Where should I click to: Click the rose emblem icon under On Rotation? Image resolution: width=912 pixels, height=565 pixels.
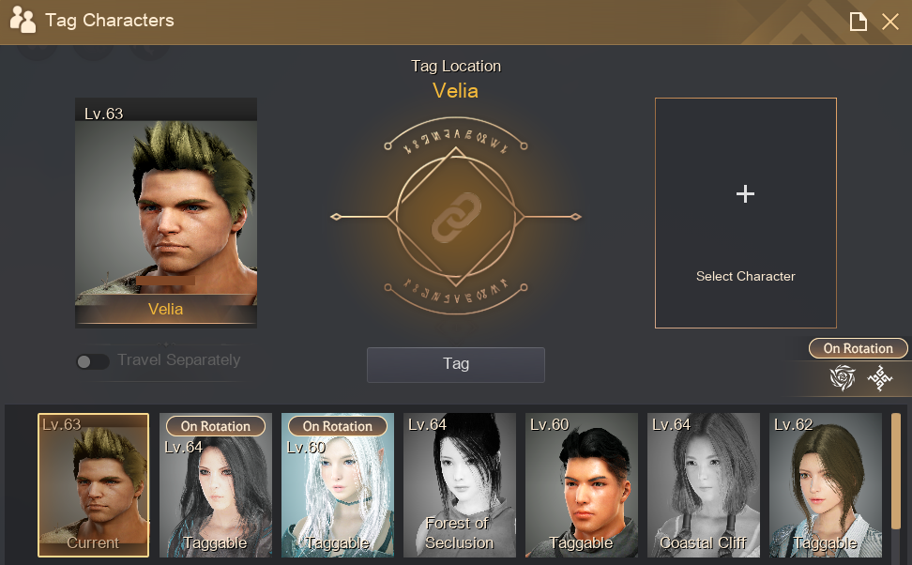coord(843,377)
